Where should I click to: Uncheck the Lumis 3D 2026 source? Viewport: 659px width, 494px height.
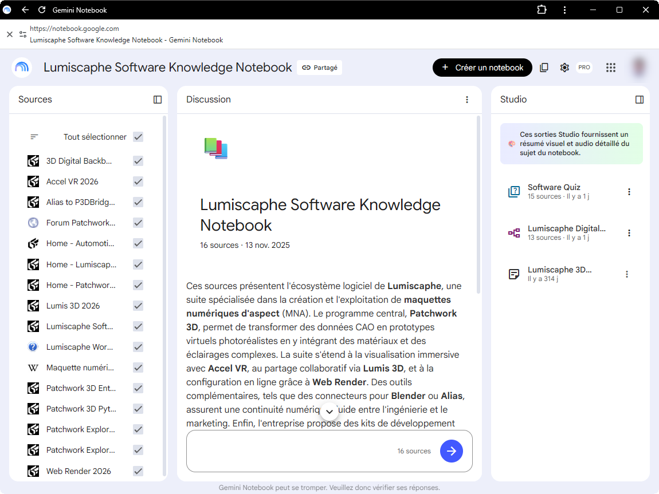tap(138, 306)
